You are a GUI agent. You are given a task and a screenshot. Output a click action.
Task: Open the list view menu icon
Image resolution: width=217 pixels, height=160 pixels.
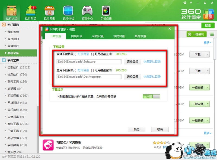[212, 34]
